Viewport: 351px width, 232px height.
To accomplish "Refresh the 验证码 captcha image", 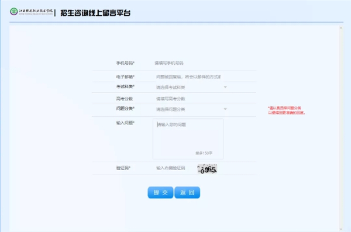I will [207, 169].
